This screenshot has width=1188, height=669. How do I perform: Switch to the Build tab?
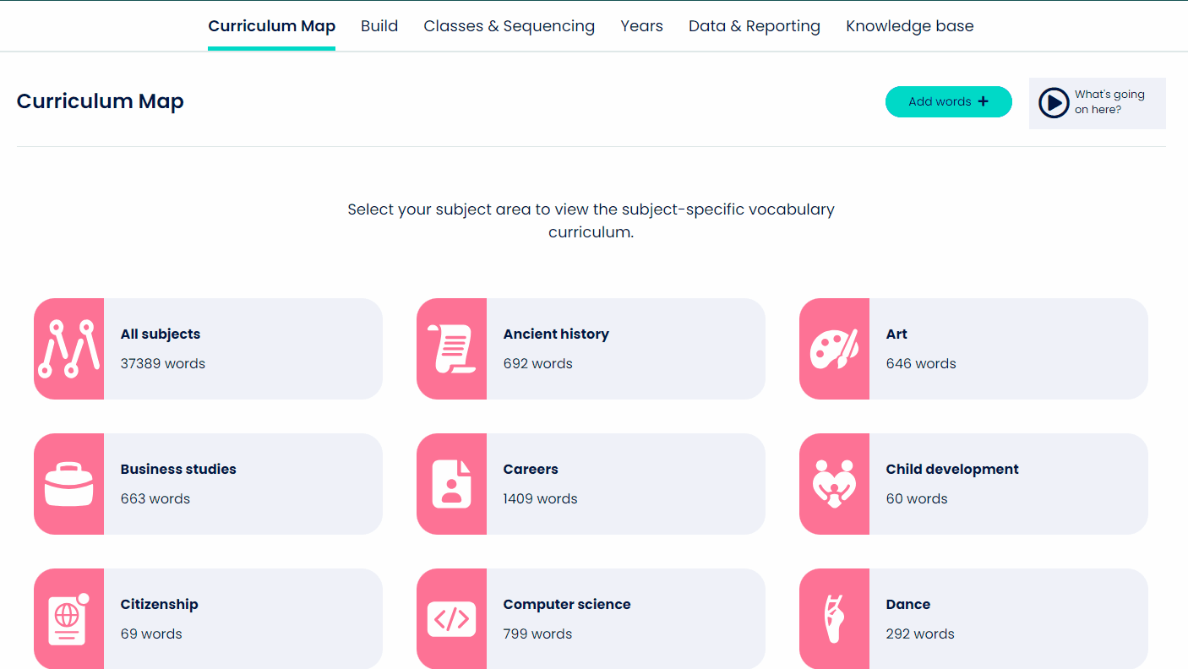[x=379, y=26]
